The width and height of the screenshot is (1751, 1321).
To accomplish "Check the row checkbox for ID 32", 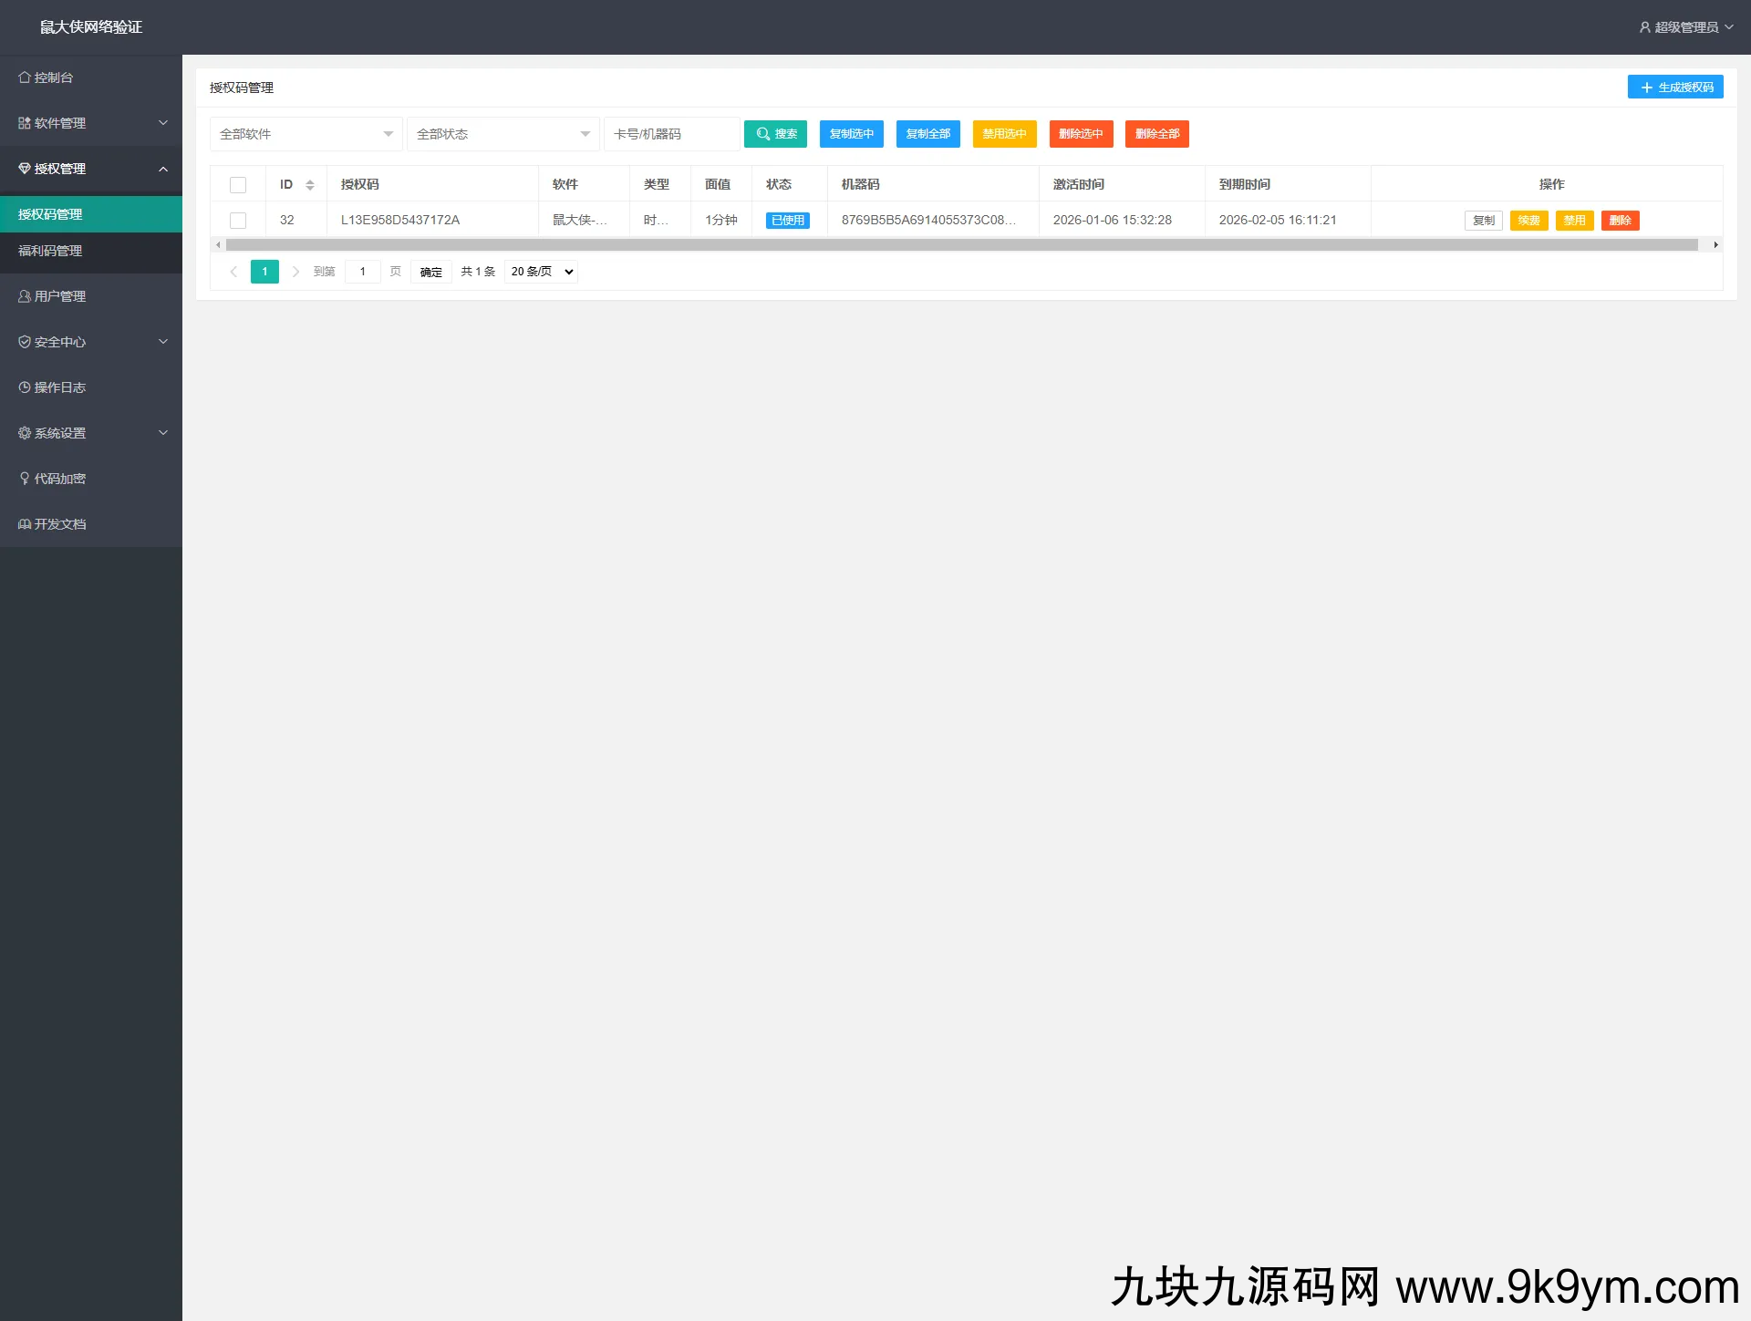I will (x=238, y=221).
